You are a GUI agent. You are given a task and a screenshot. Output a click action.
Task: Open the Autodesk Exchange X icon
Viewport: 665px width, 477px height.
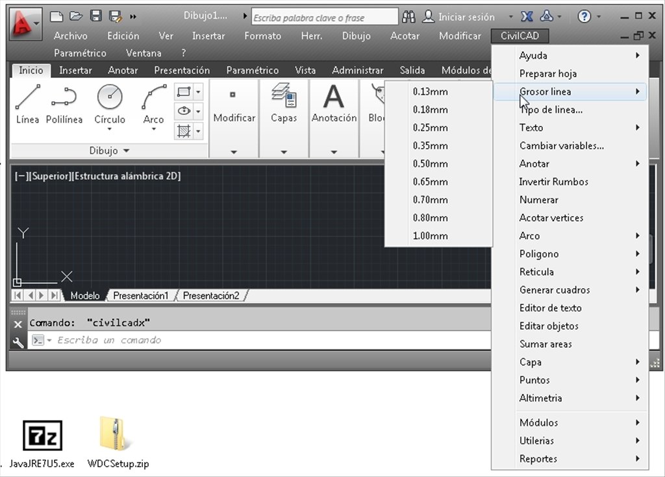pyautogui.click(x=527, y=16)
